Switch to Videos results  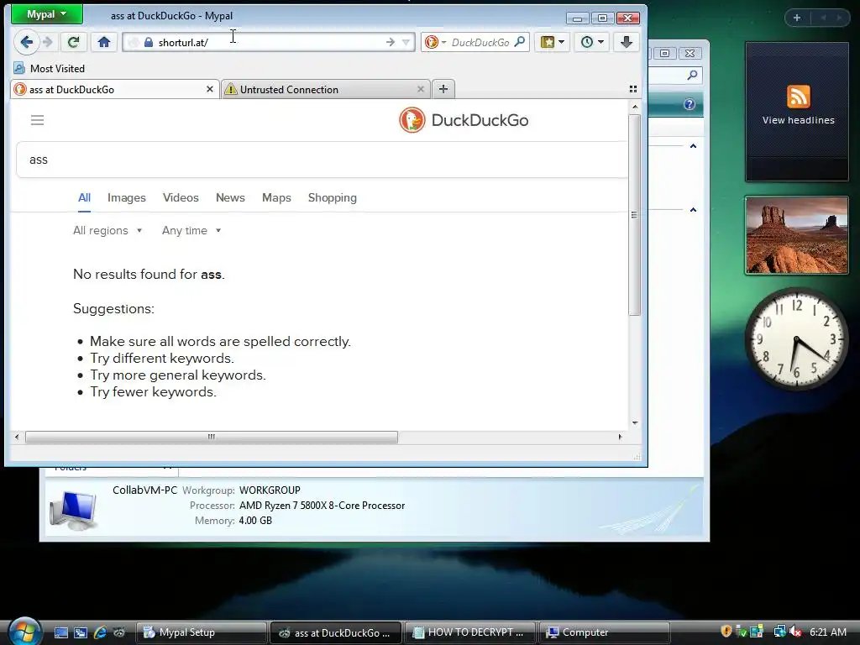click(x=181, y=198)
